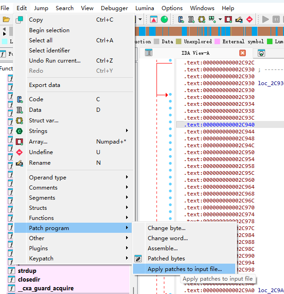The height and width of the screenshot is (294, 284).
Task: Click the Code icon in the toolbar
Action: (181, 19)
